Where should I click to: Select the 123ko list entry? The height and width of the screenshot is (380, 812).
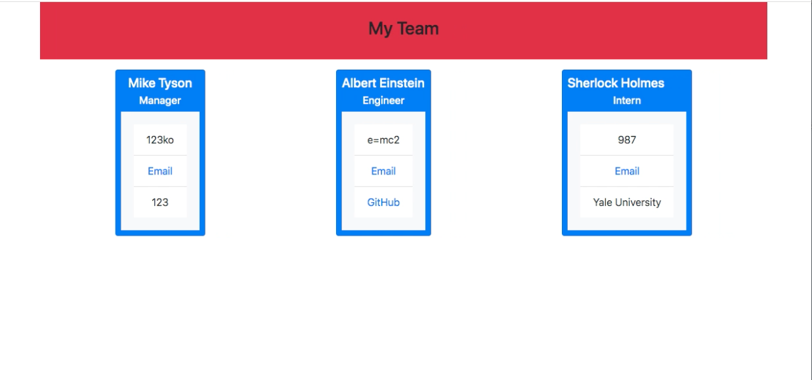pos(160,139)
